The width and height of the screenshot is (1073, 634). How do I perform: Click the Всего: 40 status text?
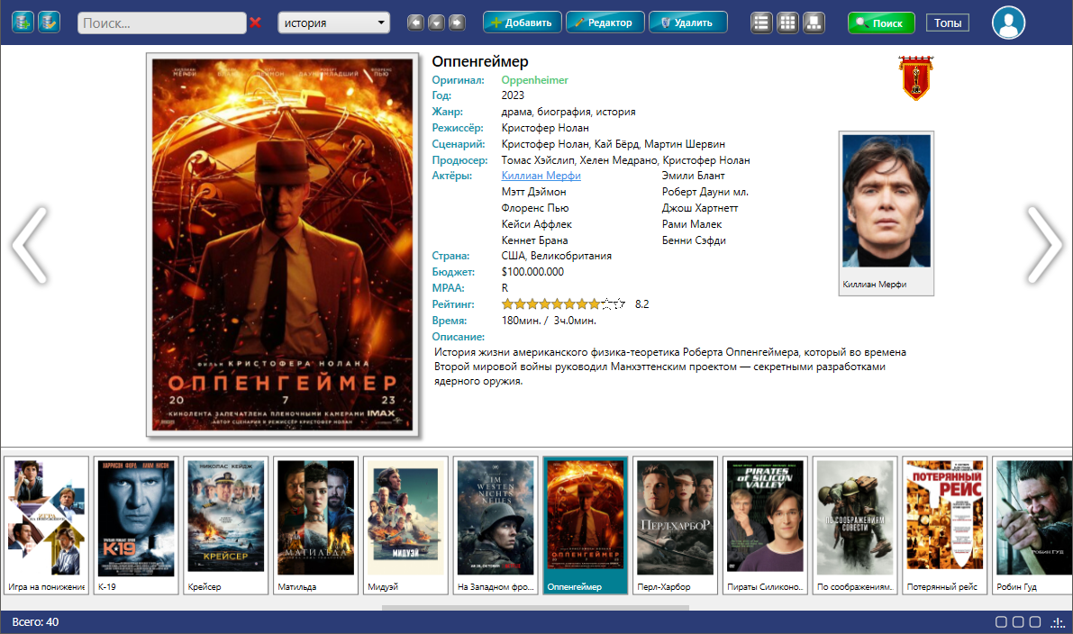(35, 621)
